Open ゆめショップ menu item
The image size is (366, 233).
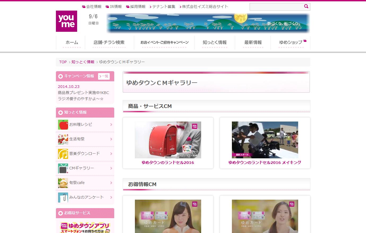[x=291, y=42]
